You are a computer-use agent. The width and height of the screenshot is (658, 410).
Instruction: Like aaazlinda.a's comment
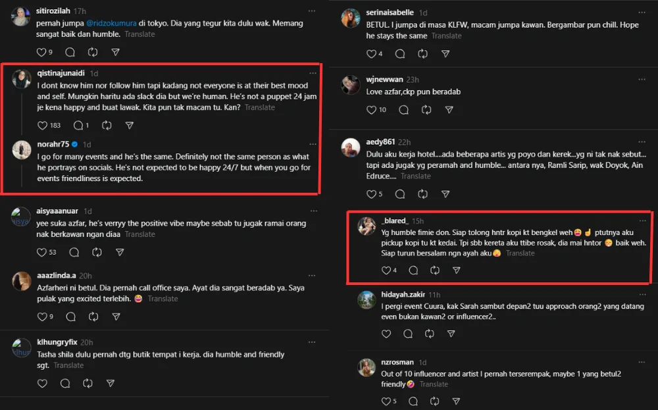click(x=42, y=317)
